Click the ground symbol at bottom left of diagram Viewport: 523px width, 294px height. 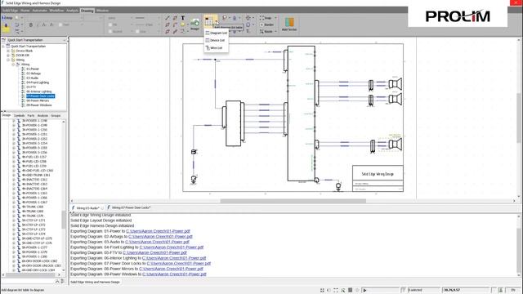click(194, 180)
